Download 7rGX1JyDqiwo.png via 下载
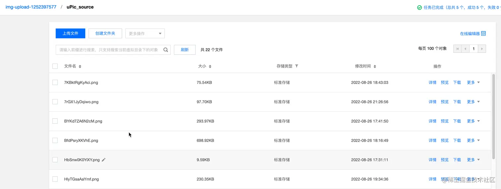 click(457, 102)
